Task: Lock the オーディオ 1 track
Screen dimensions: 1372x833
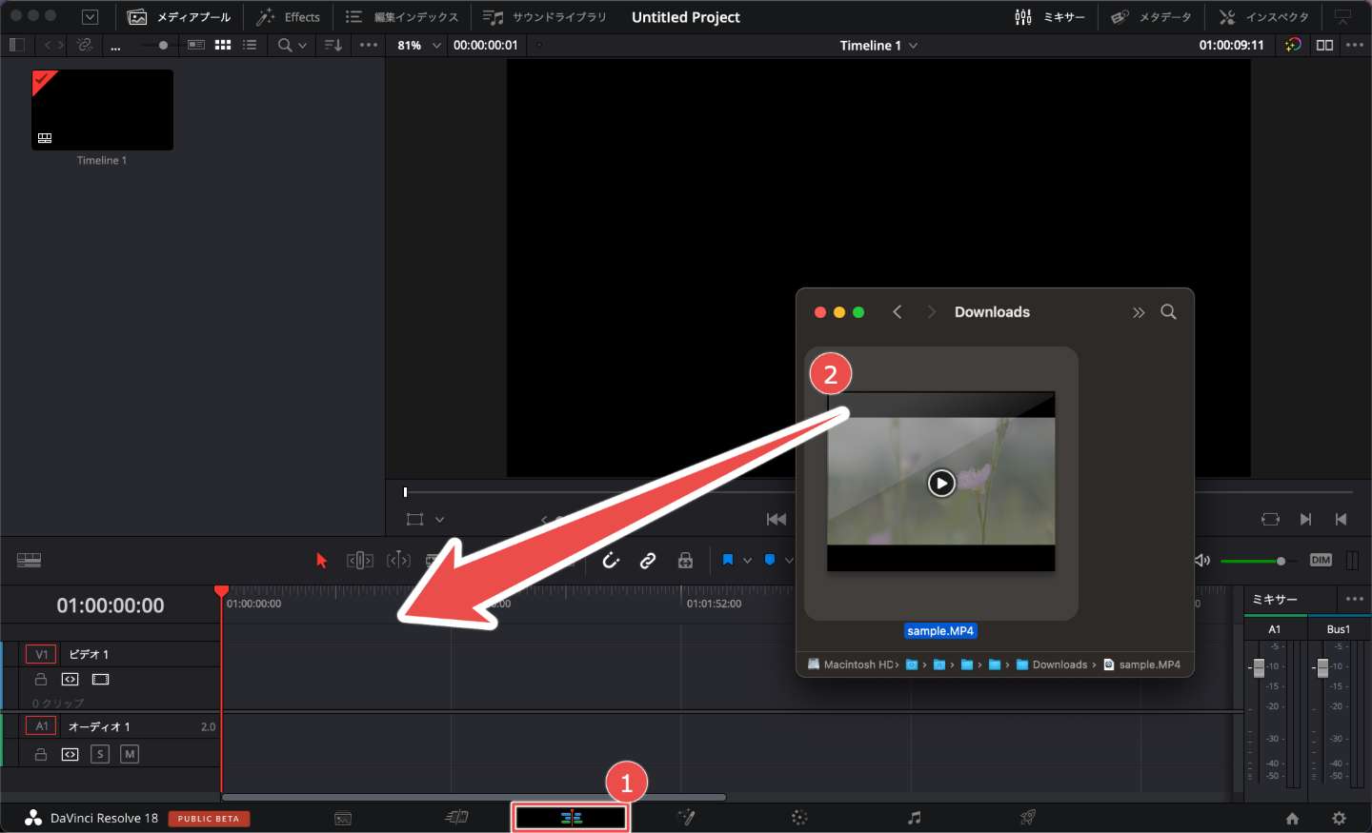Action: coord(41,754)
